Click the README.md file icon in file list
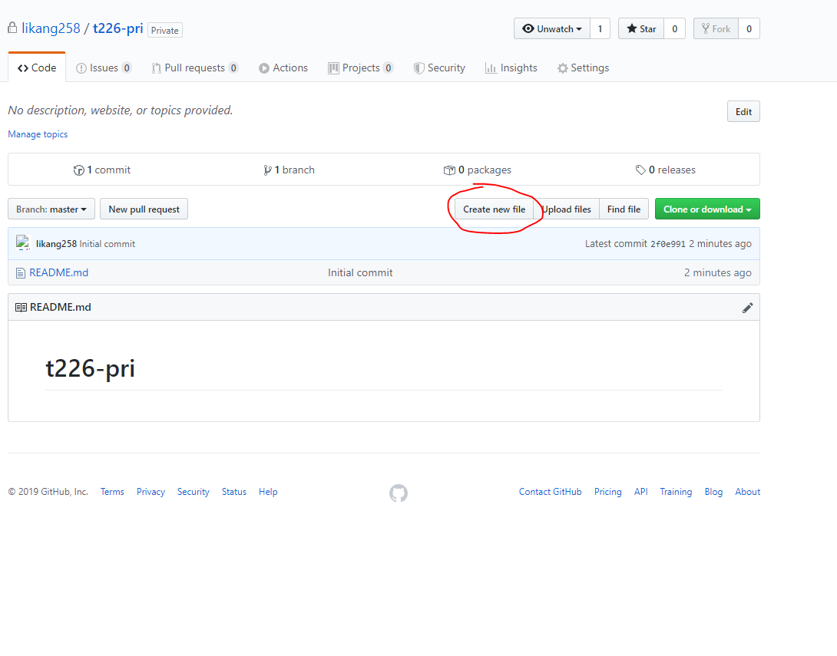 pos(21,273)
